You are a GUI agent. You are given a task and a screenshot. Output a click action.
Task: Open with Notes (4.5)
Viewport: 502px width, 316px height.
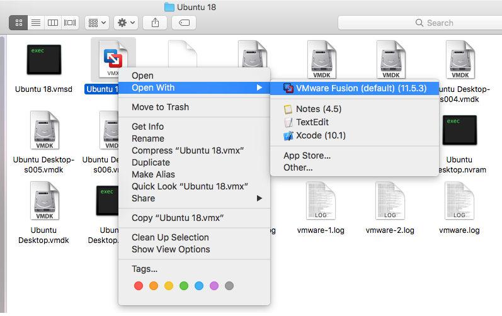coord(355,109)
